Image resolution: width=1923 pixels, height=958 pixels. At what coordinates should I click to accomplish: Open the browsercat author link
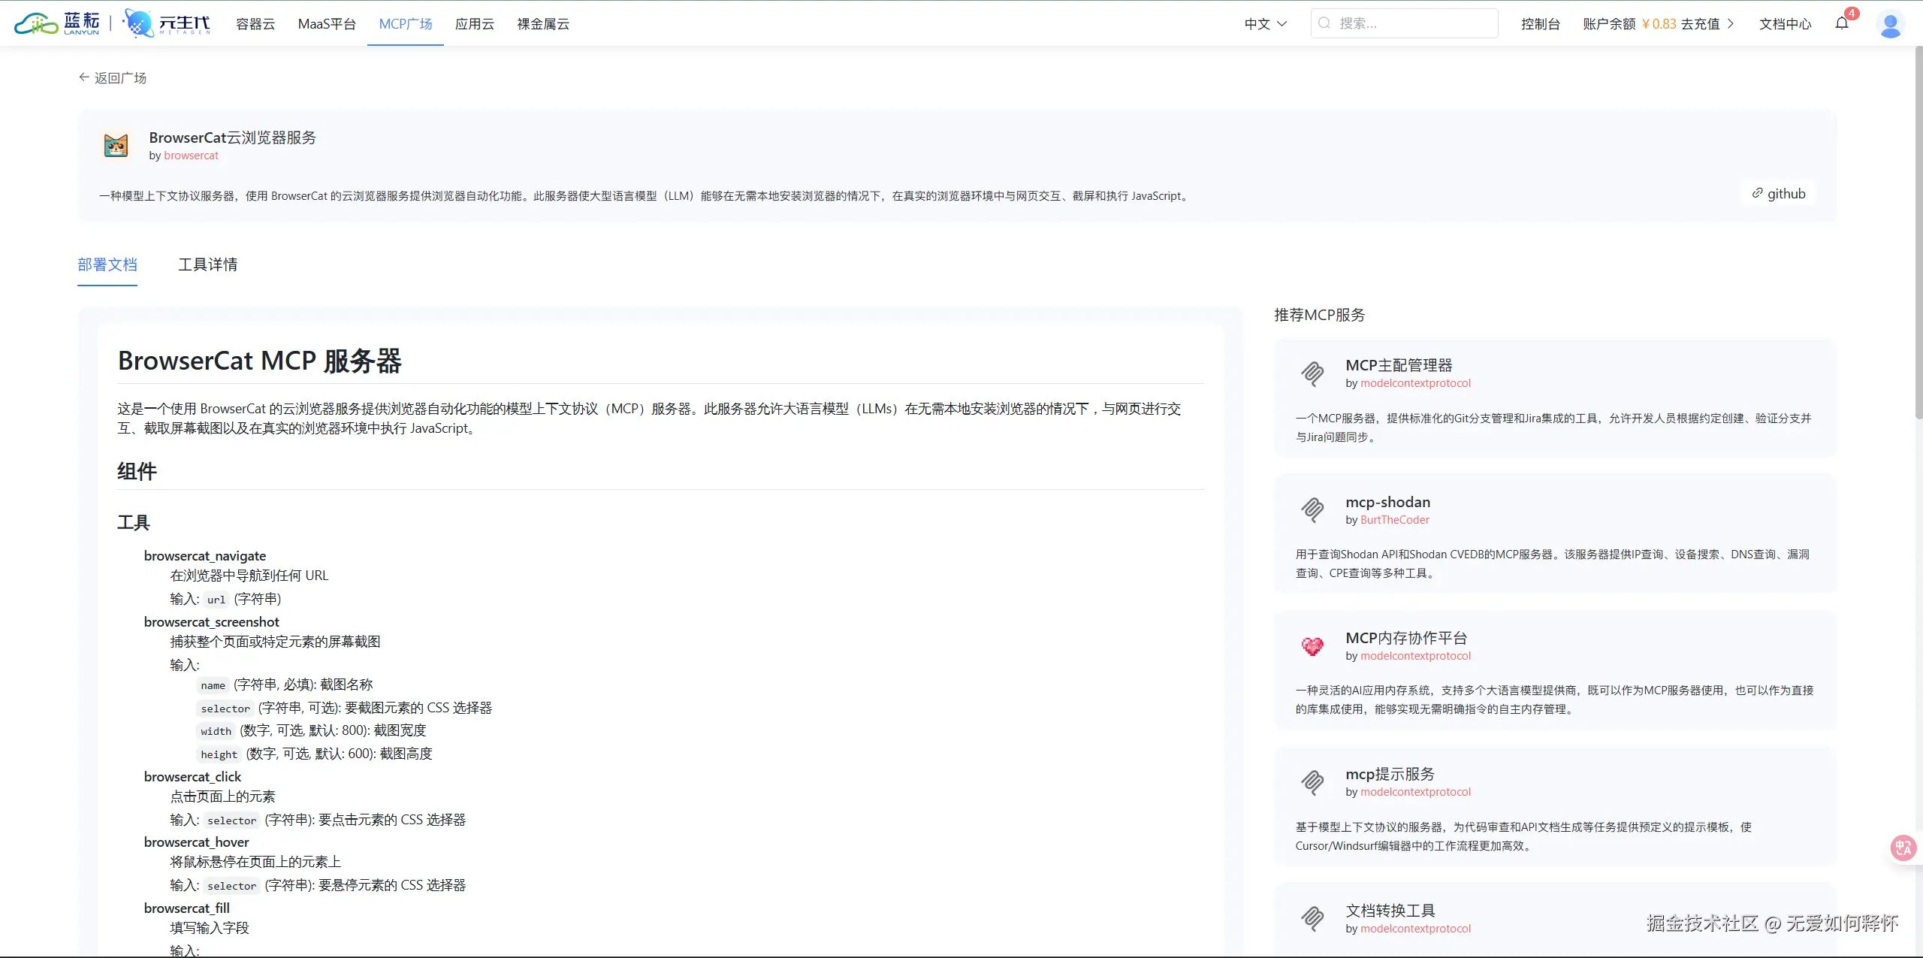191,156
